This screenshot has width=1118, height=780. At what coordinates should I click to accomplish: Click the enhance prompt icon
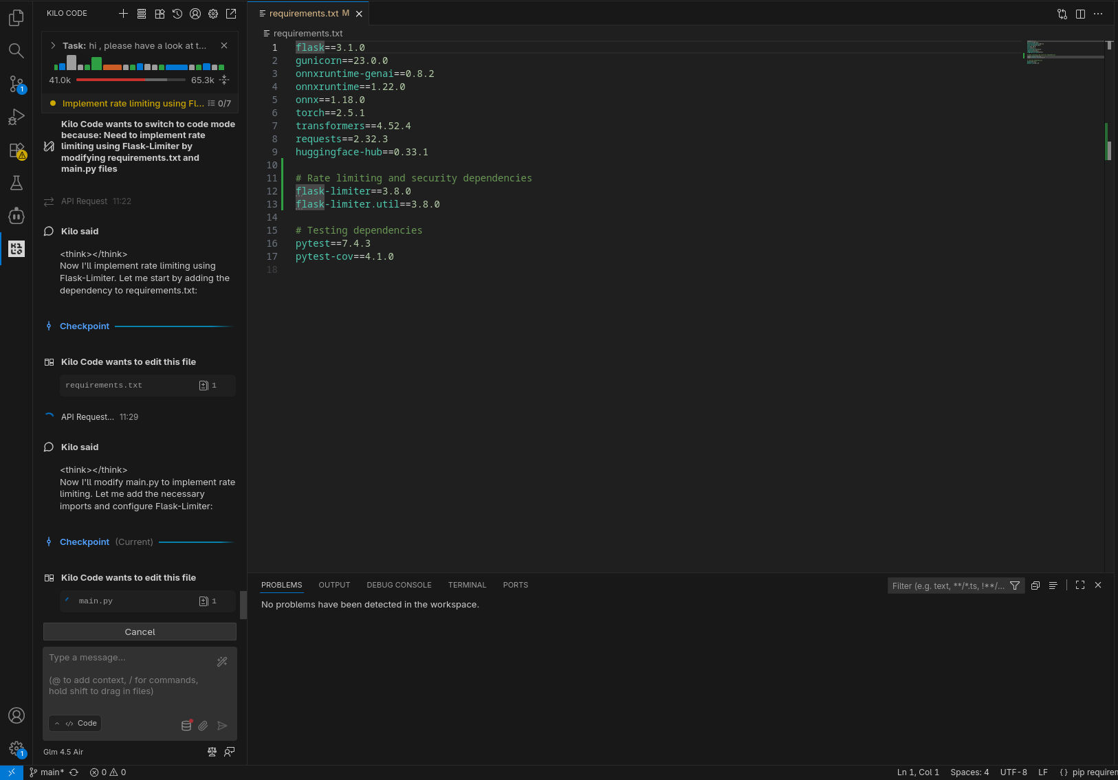(222, 662)
